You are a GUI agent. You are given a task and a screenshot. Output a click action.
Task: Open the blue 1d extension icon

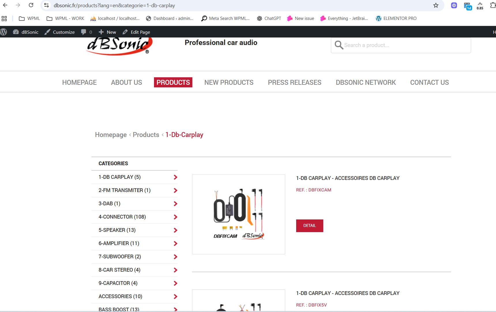tap(467, 6)
